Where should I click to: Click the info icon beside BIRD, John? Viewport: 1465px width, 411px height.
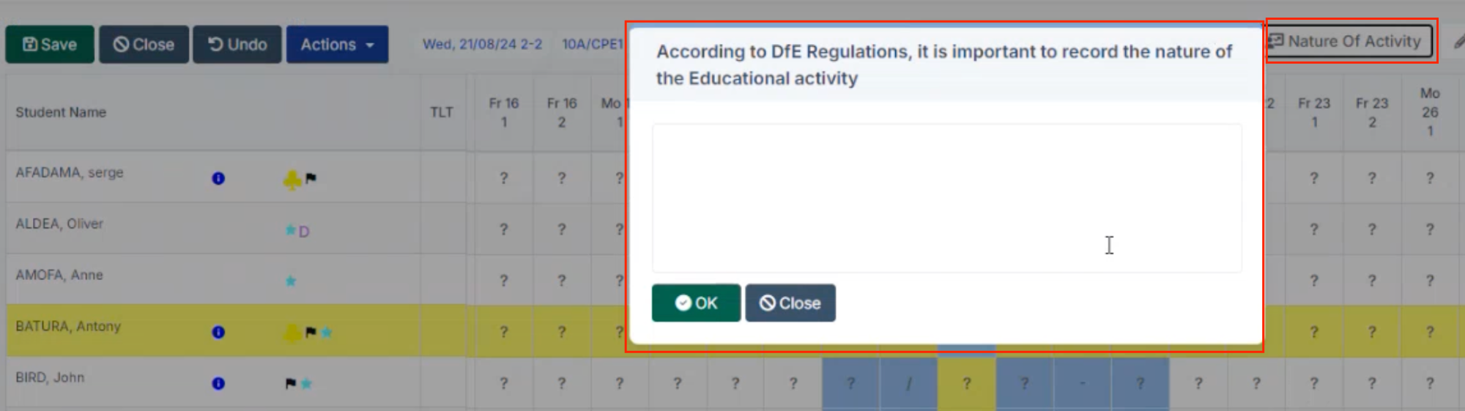coord(218,383)
